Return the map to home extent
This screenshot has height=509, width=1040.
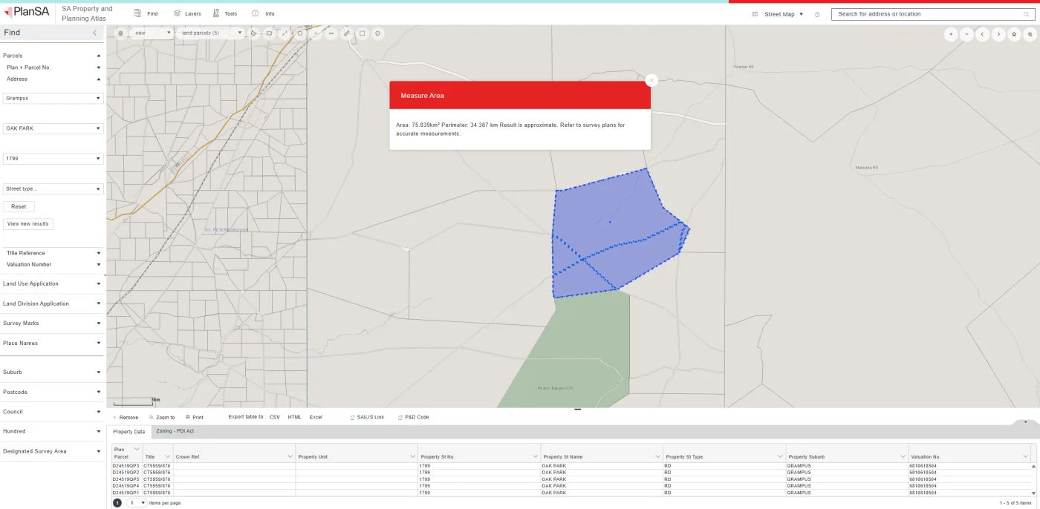pos(1014,34)
